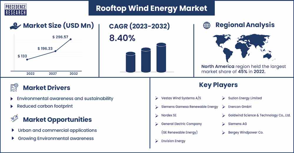The width and height of the screenshot is (294, 153).
Task: Click the Market Drivers heading
Action: [x=46, y=88]
